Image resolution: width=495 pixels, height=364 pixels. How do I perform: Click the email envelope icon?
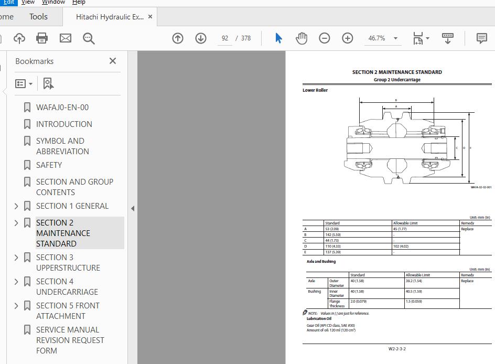[66, 38]
